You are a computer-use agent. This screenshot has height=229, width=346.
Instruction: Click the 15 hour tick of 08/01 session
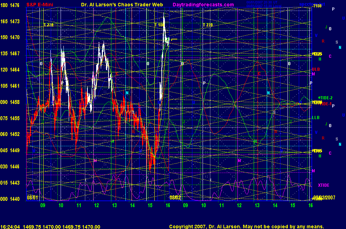pos(150,205)
